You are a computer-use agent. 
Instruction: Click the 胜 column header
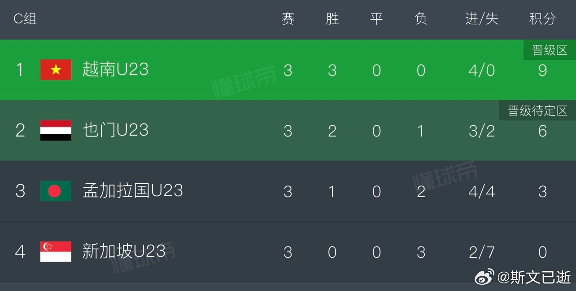332,19
